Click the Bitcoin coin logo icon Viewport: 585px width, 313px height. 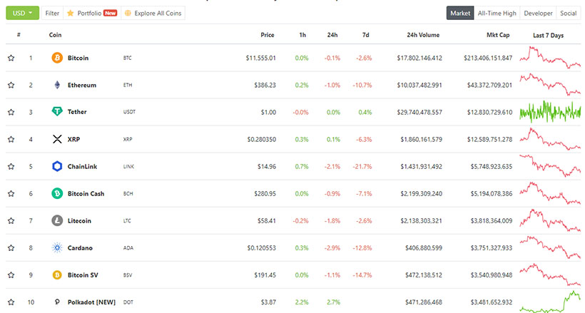point(57,58)
